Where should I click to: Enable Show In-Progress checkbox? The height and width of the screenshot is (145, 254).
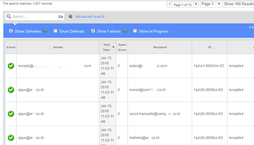(x=135, y=31)
